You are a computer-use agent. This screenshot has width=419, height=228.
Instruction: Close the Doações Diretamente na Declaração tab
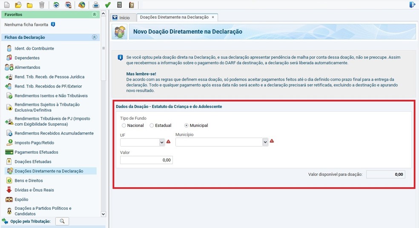pos(213,17)
